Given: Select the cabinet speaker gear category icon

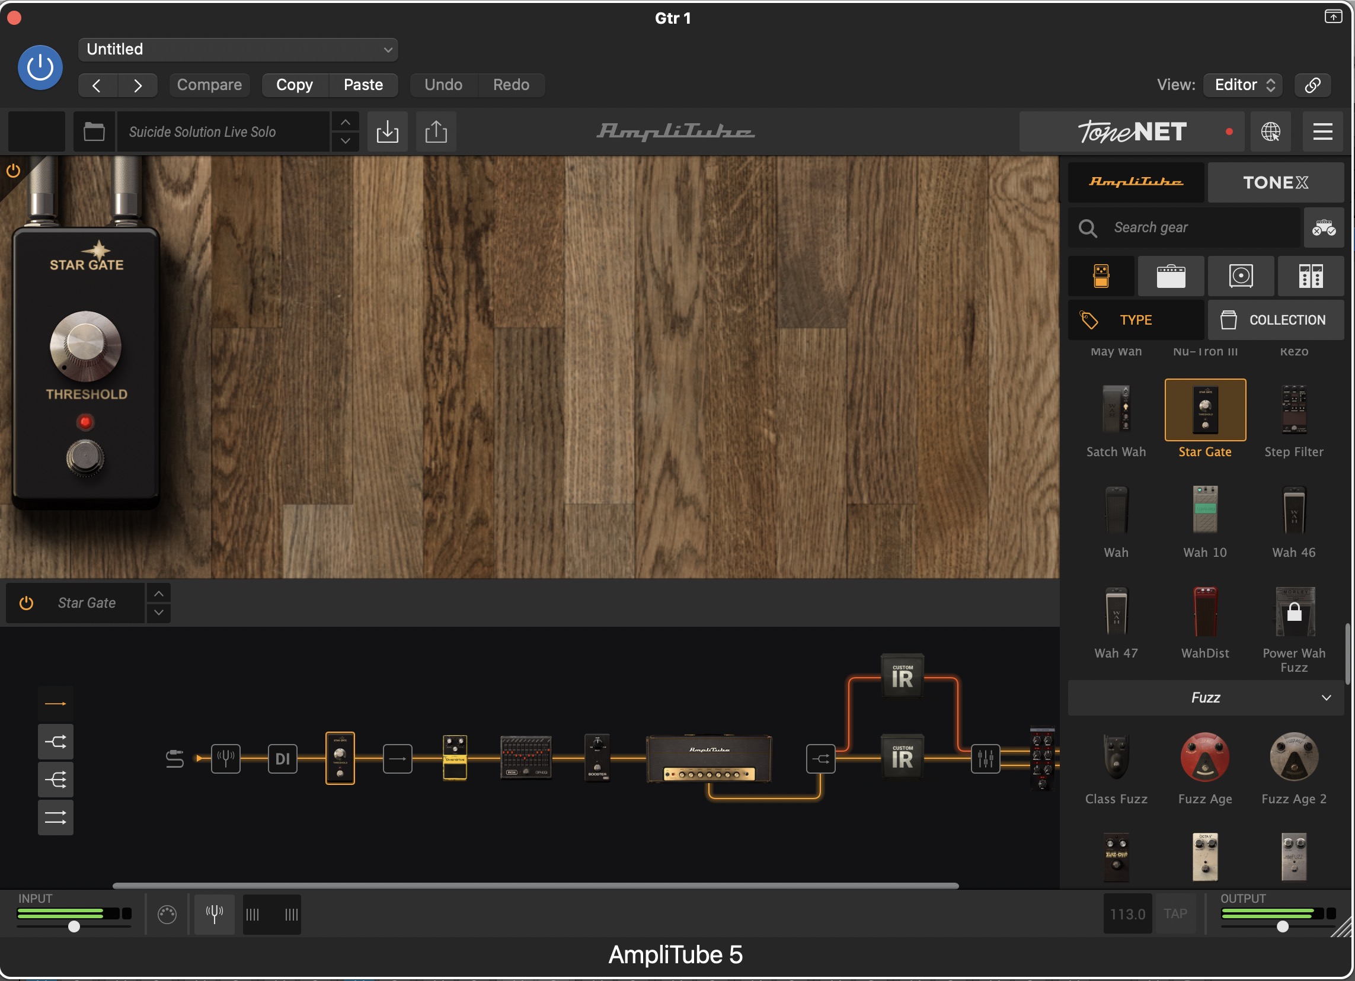Looking at the screenshot, I should (x=1241, y=277).
